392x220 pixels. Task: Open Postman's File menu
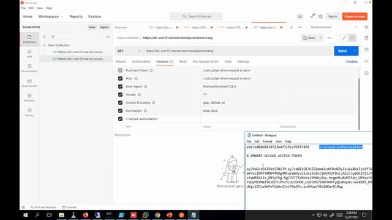pos(23,8)
